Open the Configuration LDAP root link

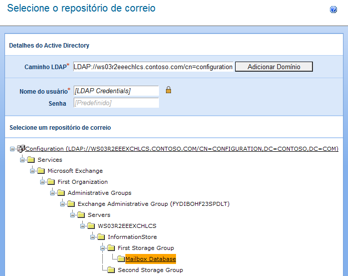coord(182,149)
